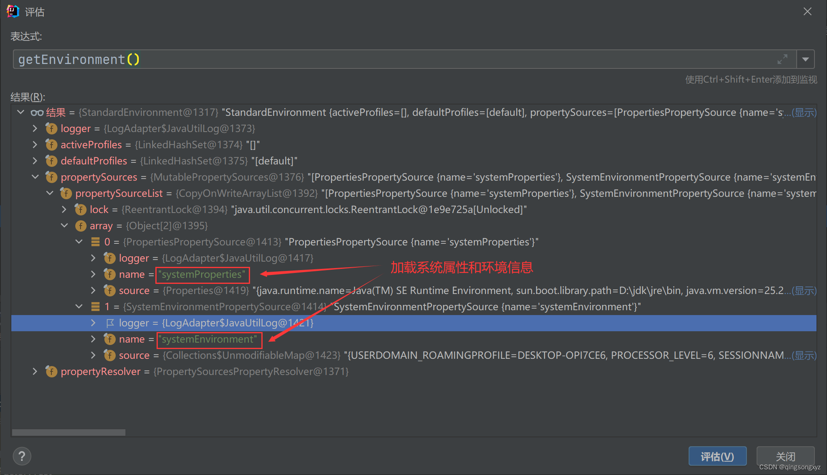Select the lock ReentrantLock row text
The width and height of the screenshot is (827, 475).
point(308,209)
